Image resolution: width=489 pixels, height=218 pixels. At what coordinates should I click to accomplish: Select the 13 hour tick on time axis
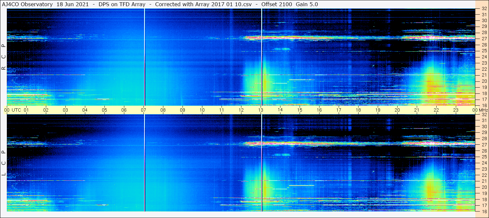[x=261, y=110]
